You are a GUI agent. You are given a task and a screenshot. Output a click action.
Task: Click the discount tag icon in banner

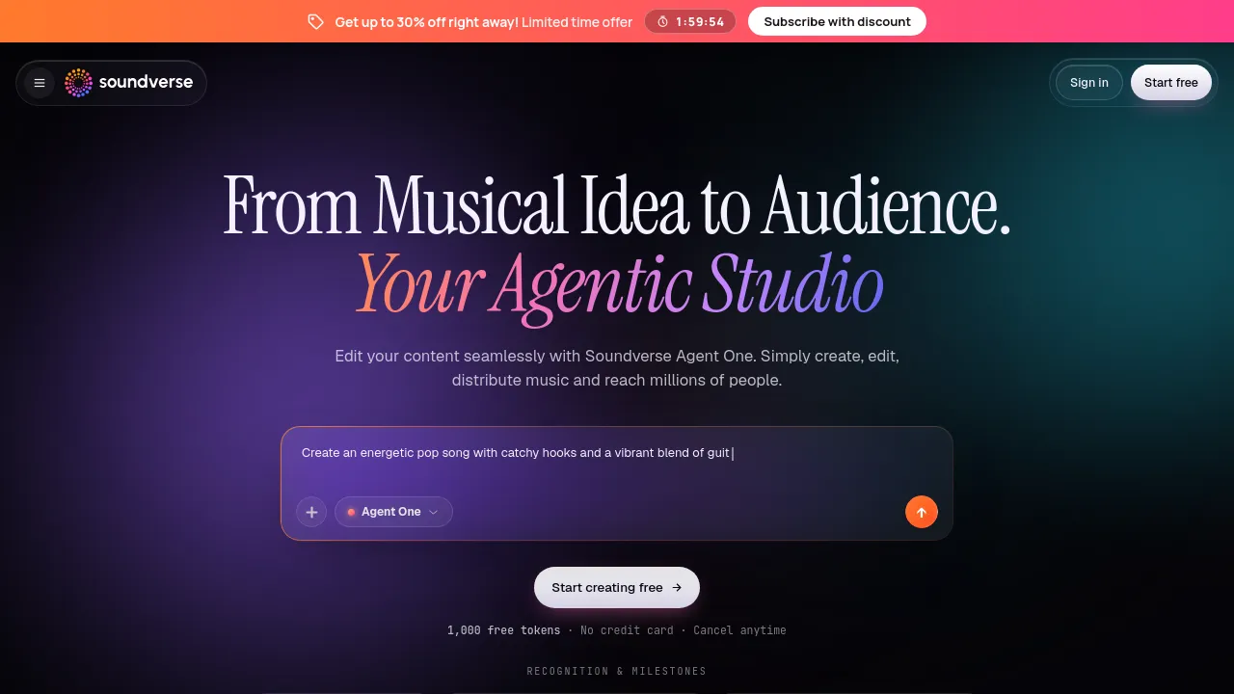tap(315, 21)
